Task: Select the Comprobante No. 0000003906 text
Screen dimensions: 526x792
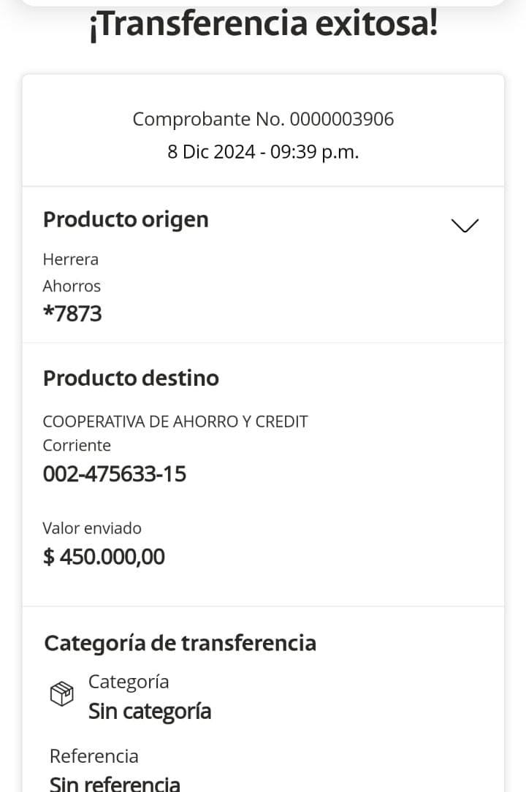Action: 263,119
